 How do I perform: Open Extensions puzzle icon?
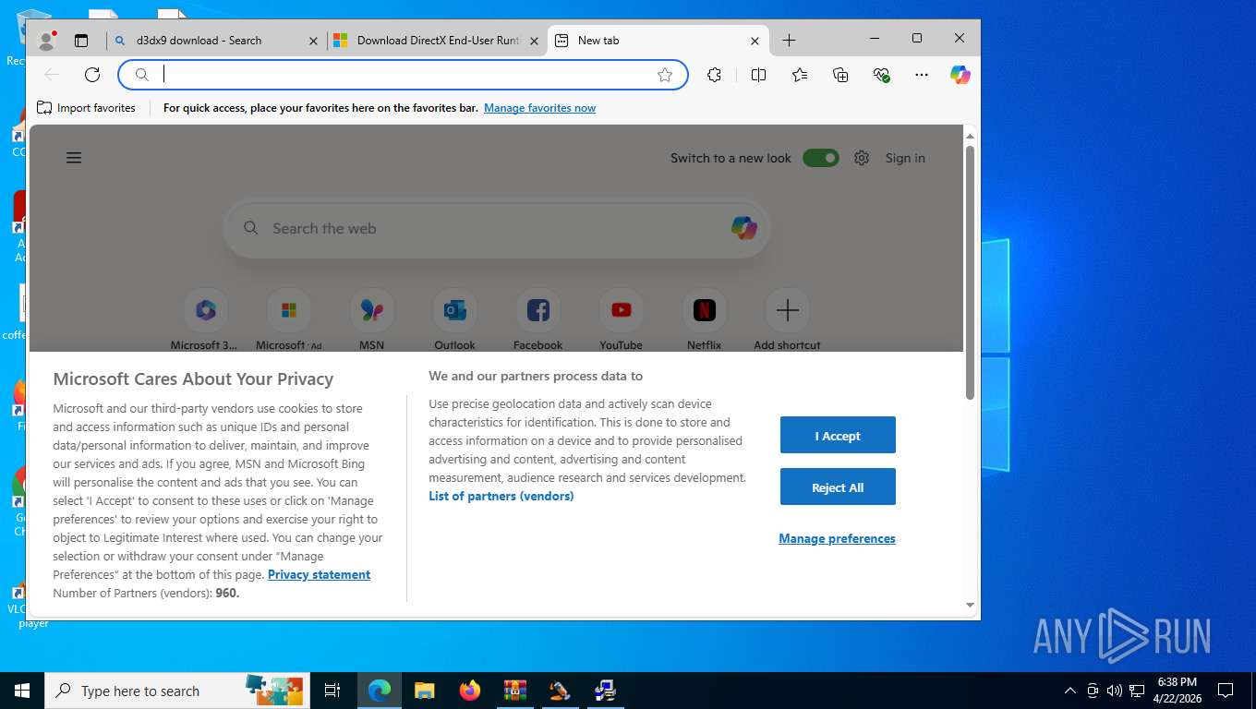pos(714,75)
